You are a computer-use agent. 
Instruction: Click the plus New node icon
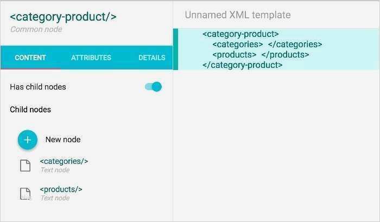point(28,139)
